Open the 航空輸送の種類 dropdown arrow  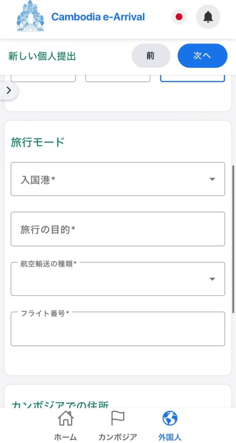tap(212, 279)
